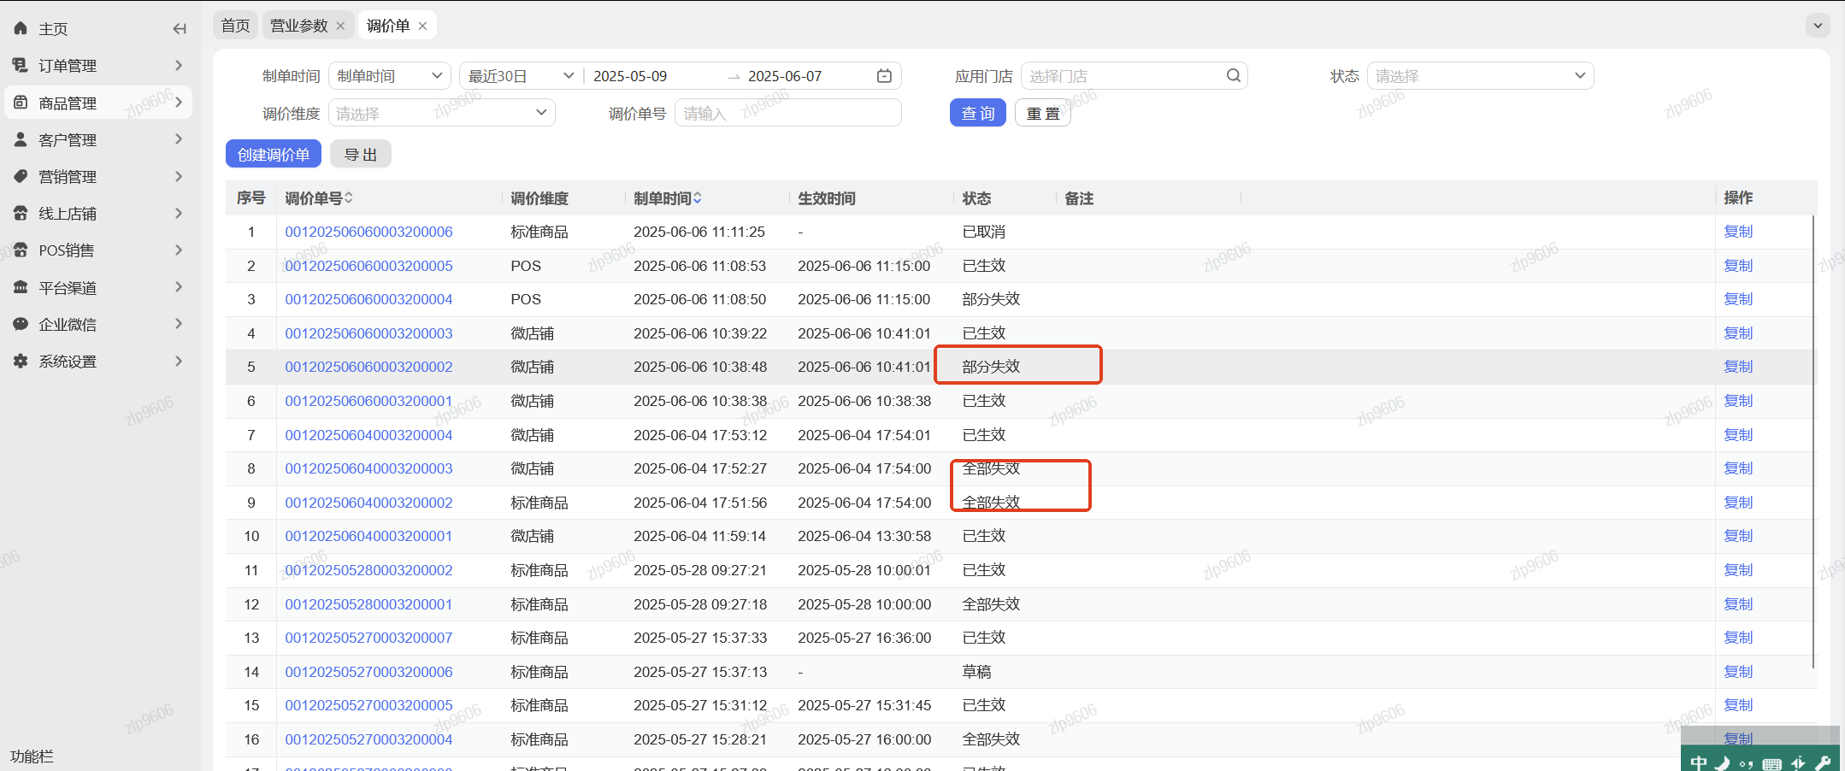Expand the 线上店铺 menu chevron
This screenshot has width=1845, height=771.
tap(179, 213)
